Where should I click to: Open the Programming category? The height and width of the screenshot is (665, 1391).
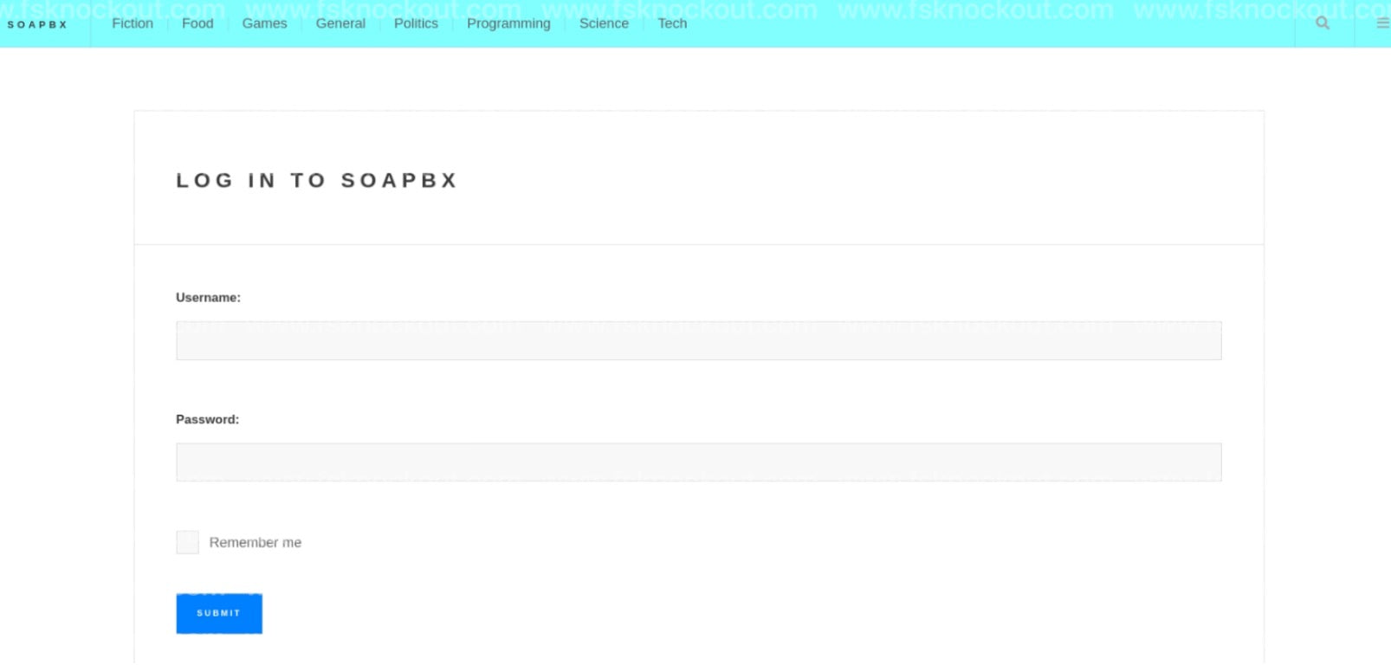508,23
